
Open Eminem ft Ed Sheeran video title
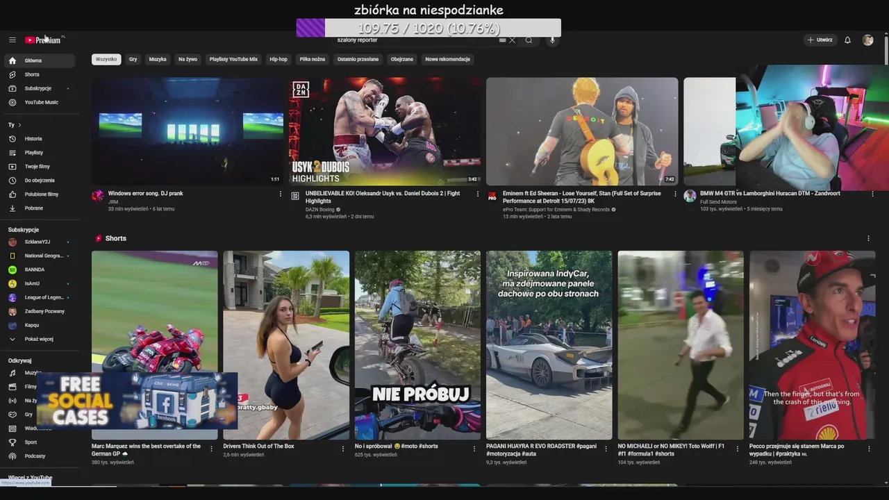click(582, 197)
